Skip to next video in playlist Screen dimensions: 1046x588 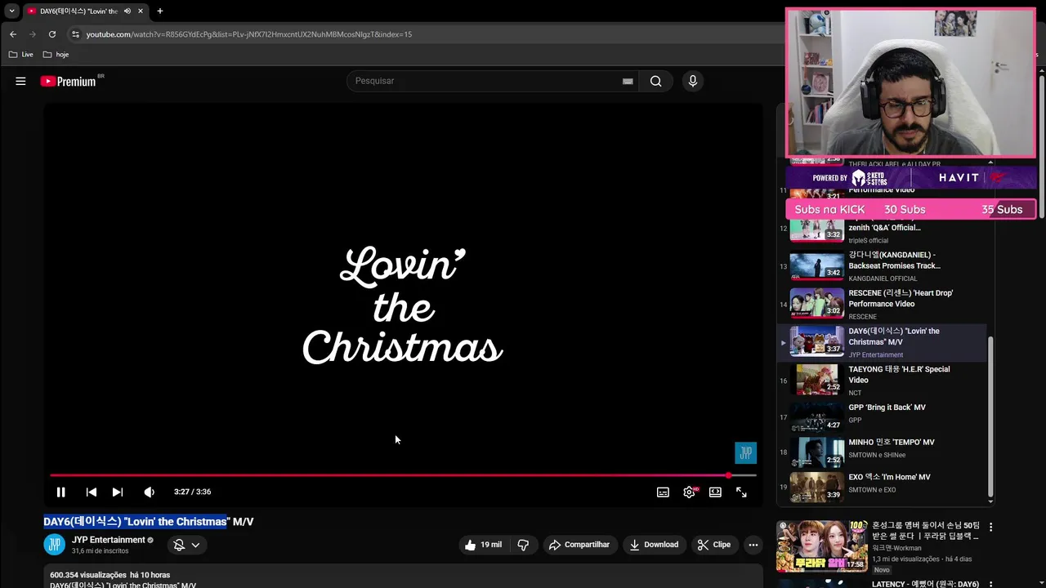coord(118,492)
